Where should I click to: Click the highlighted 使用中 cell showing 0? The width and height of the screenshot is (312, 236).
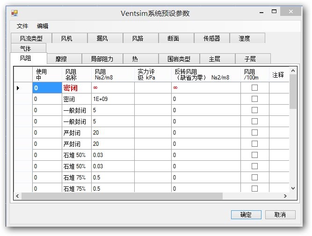tap(47, 88)
